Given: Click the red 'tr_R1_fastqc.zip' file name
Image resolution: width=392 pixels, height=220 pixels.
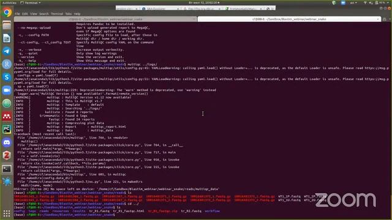Looking at the screenshot, I should pos(162,211).
